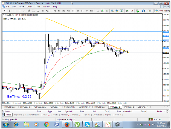Tile chart windows icon

(121, 11)
